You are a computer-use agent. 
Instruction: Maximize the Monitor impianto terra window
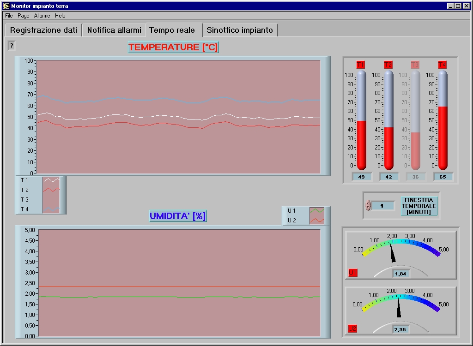[x=458, y=6]
